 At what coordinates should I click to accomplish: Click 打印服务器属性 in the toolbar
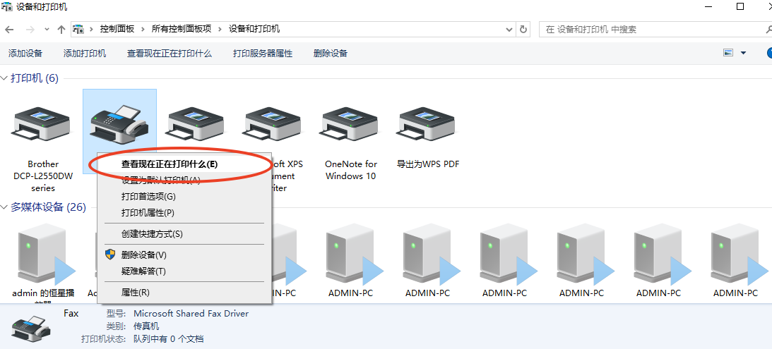263,54
